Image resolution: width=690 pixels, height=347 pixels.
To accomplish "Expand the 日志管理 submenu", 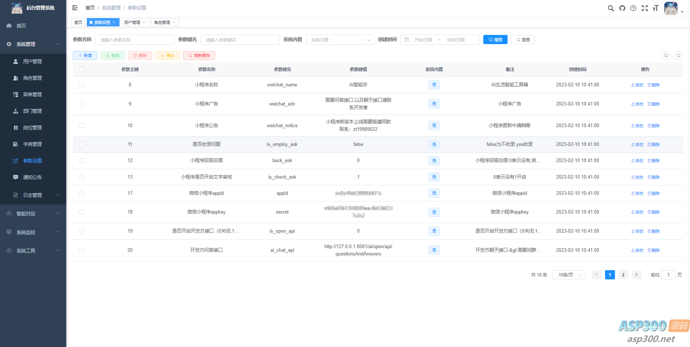I will [x=33, y=195].
